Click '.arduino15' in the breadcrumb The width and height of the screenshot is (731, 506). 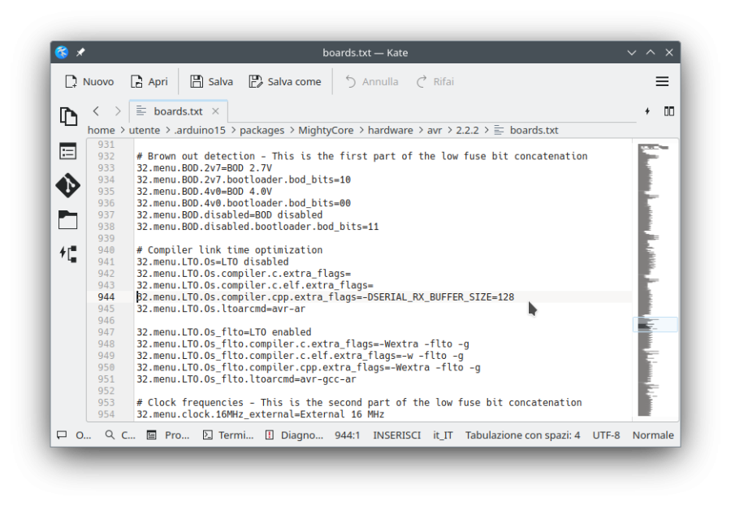click(x=200, y=130)
